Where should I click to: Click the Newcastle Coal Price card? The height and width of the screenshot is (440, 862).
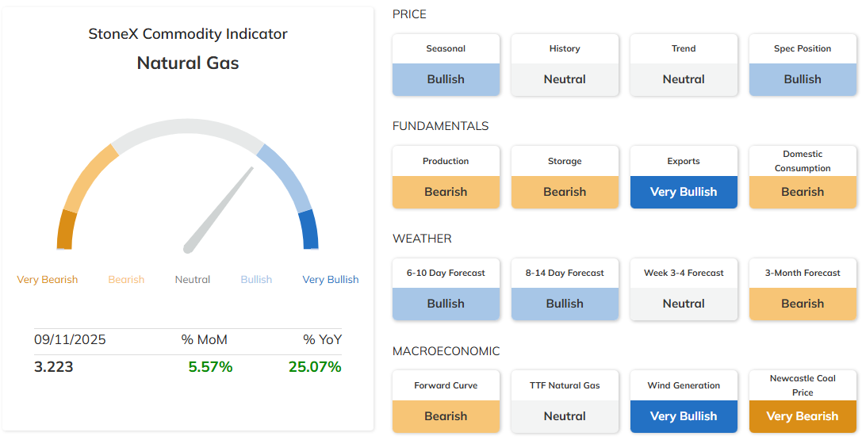pos(803,401)
